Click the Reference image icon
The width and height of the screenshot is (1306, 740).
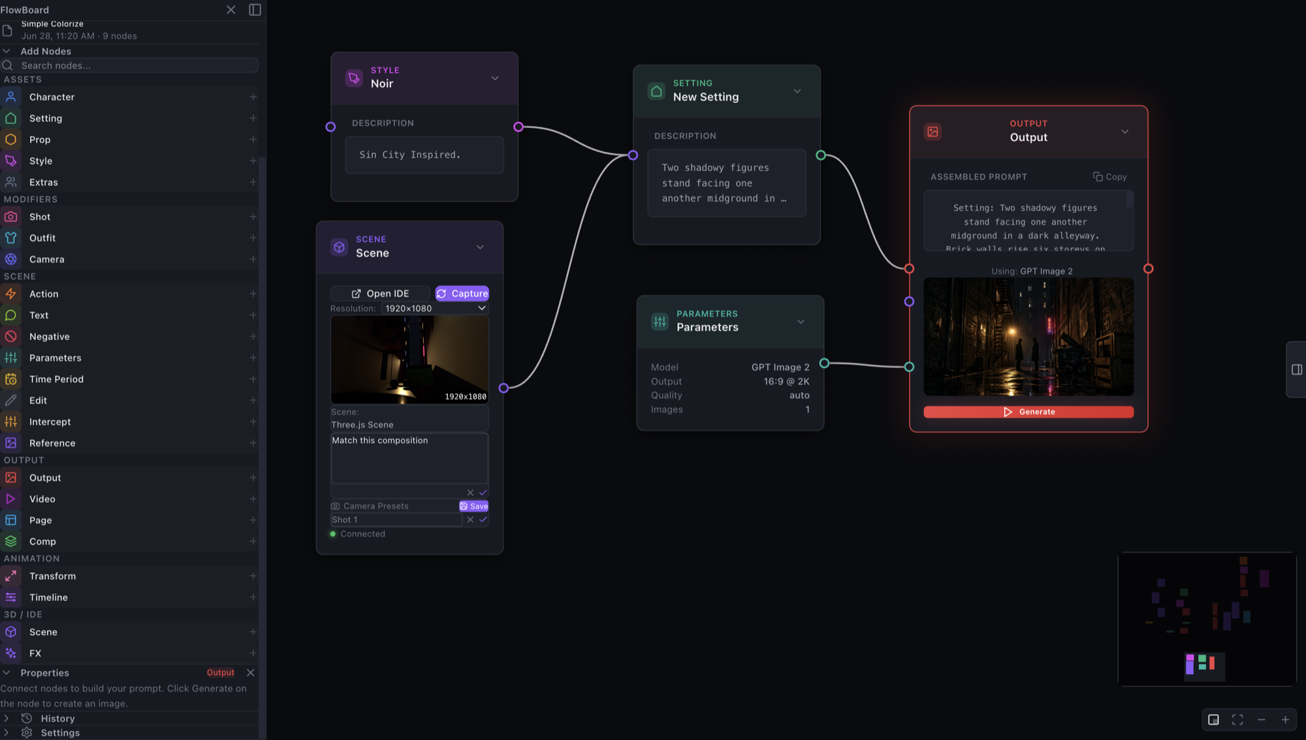pyautogui.click(x=11, y=443)
